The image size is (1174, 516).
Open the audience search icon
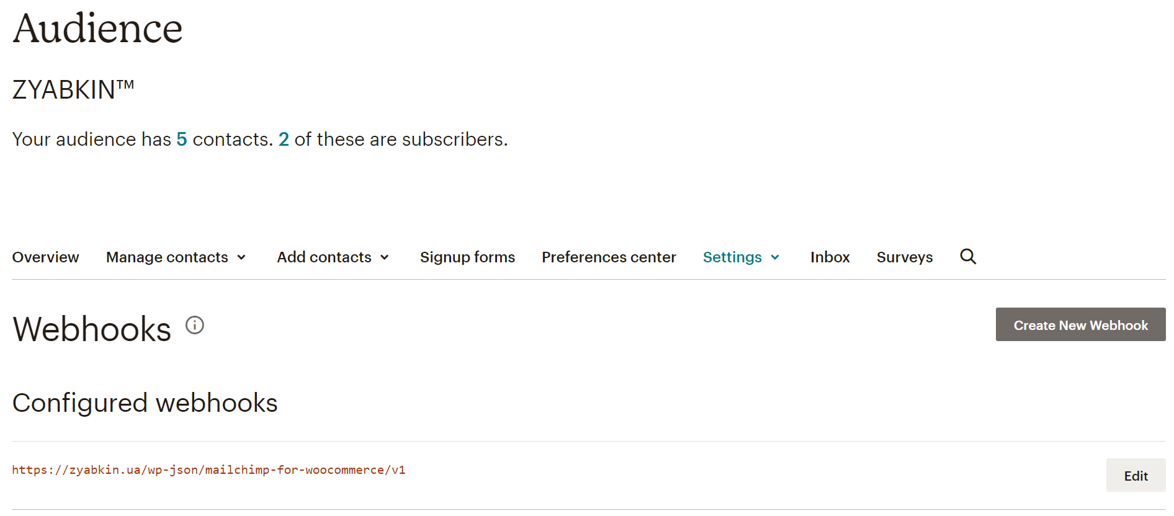pyautogui.click(x=968, y=256)
